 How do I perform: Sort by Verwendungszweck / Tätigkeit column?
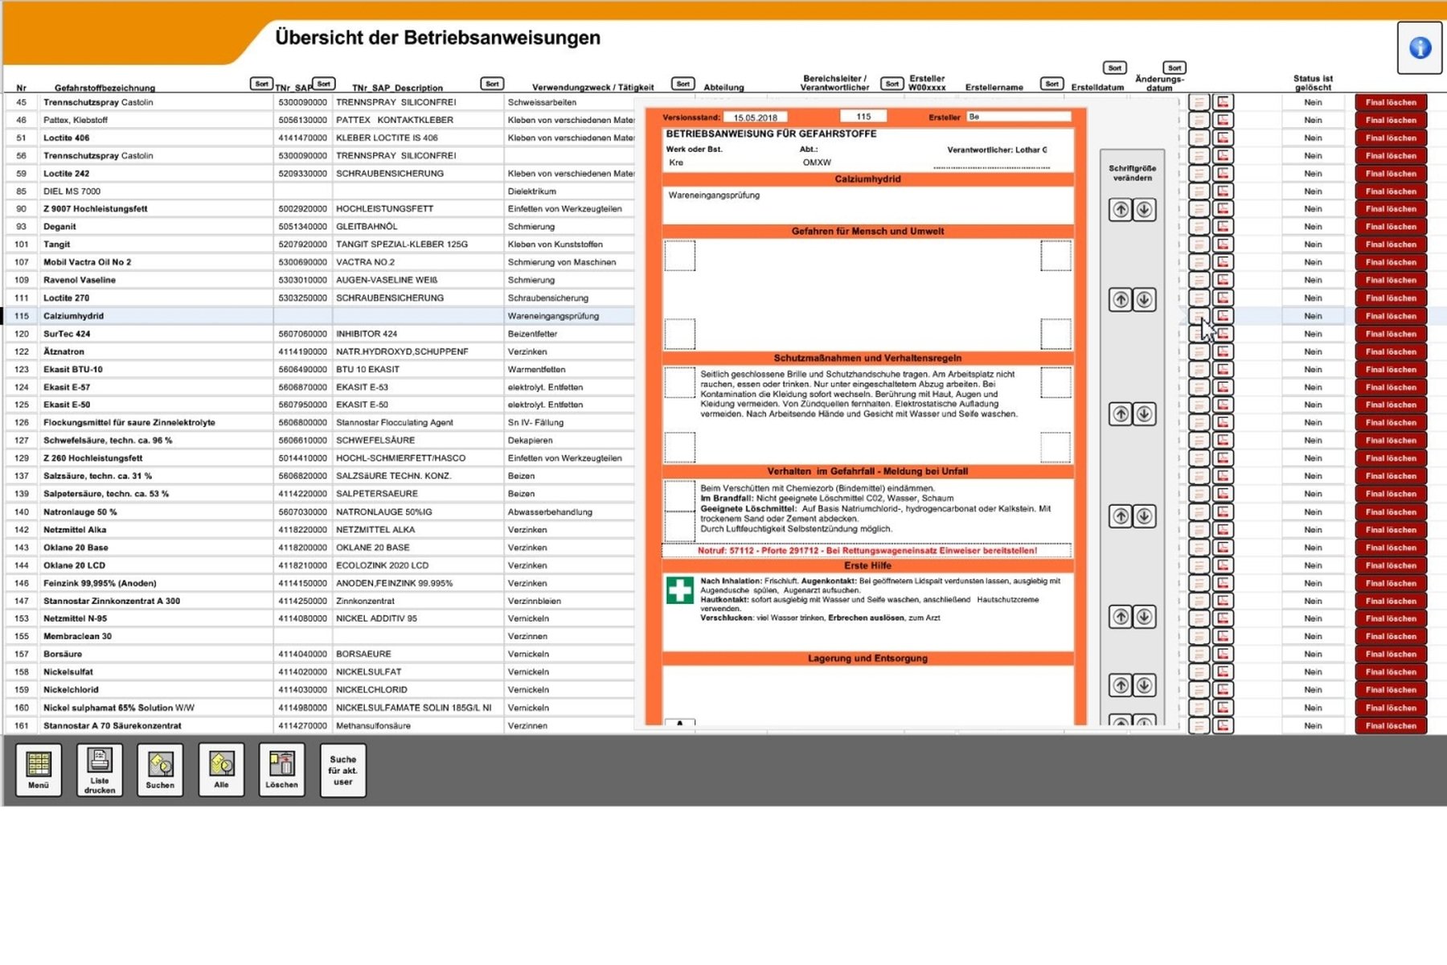(x=683, y=84)
